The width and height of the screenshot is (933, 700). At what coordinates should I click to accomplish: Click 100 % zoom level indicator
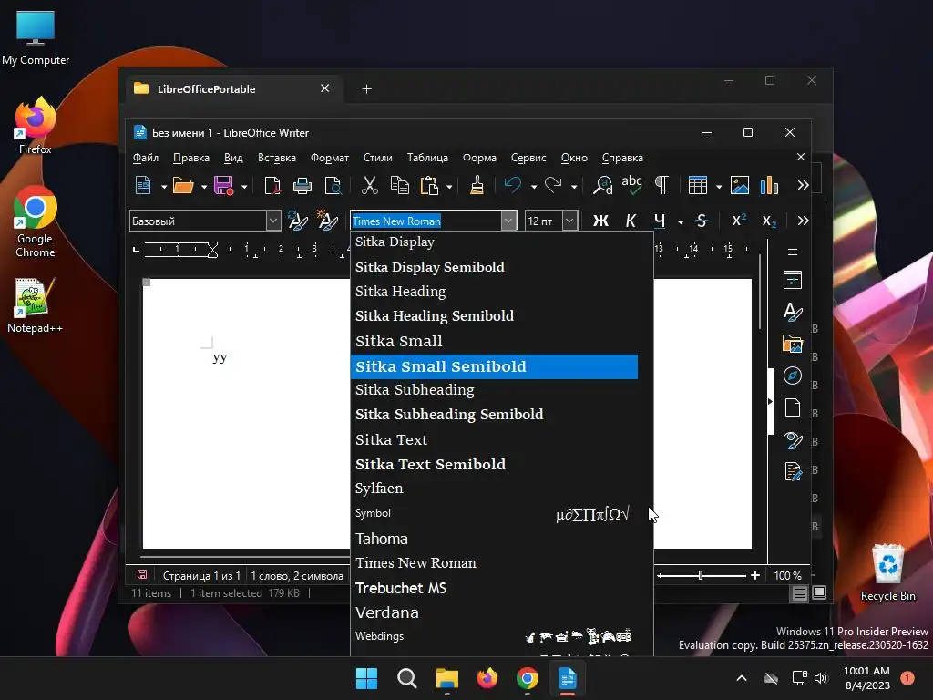[x=787, y=576]
